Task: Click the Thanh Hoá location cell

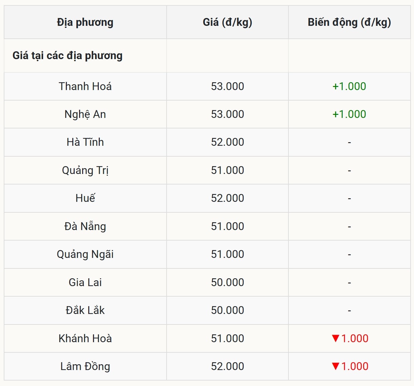Action: pos(85,86)
